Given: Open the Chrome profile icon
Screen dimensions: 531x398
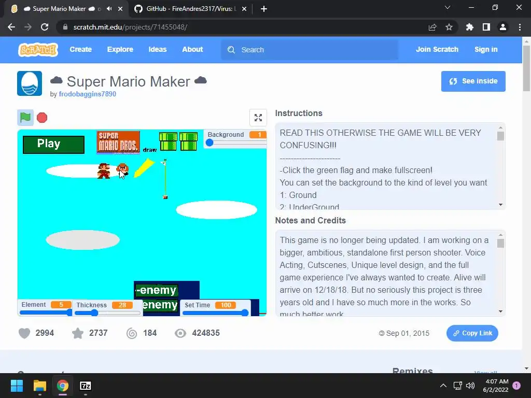Looking at the screenshot, I should pos(503,27).
